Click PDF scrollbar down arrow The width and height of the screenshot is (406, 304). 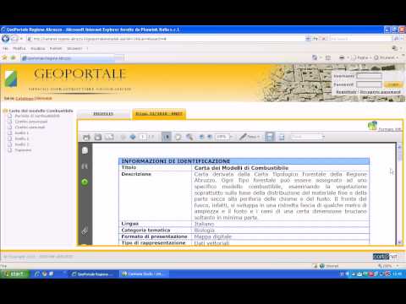(399, 242)
